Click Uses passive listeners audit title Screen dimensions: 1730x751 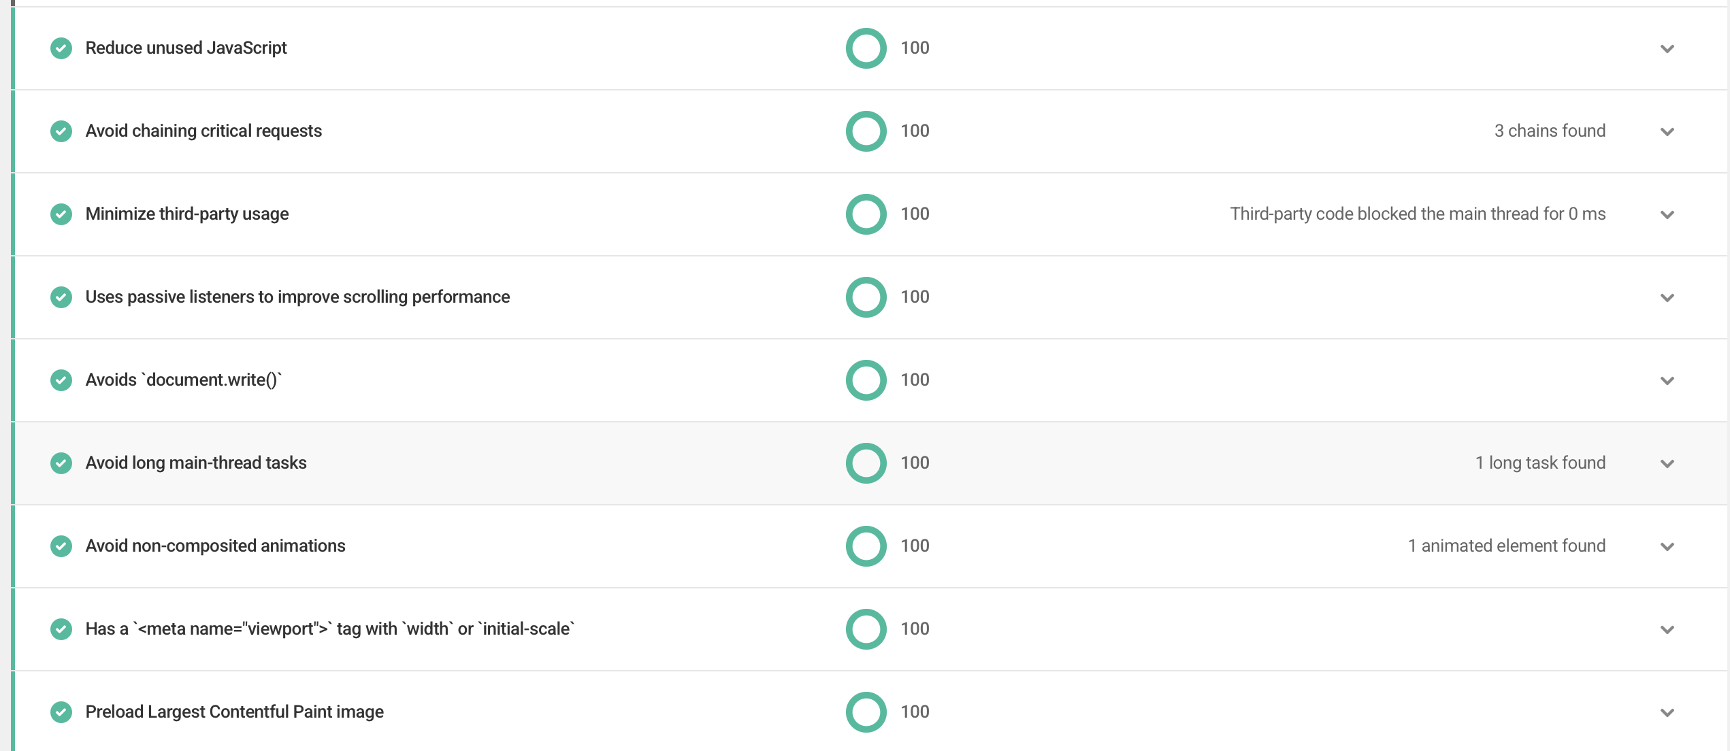[x=297, y=297]
